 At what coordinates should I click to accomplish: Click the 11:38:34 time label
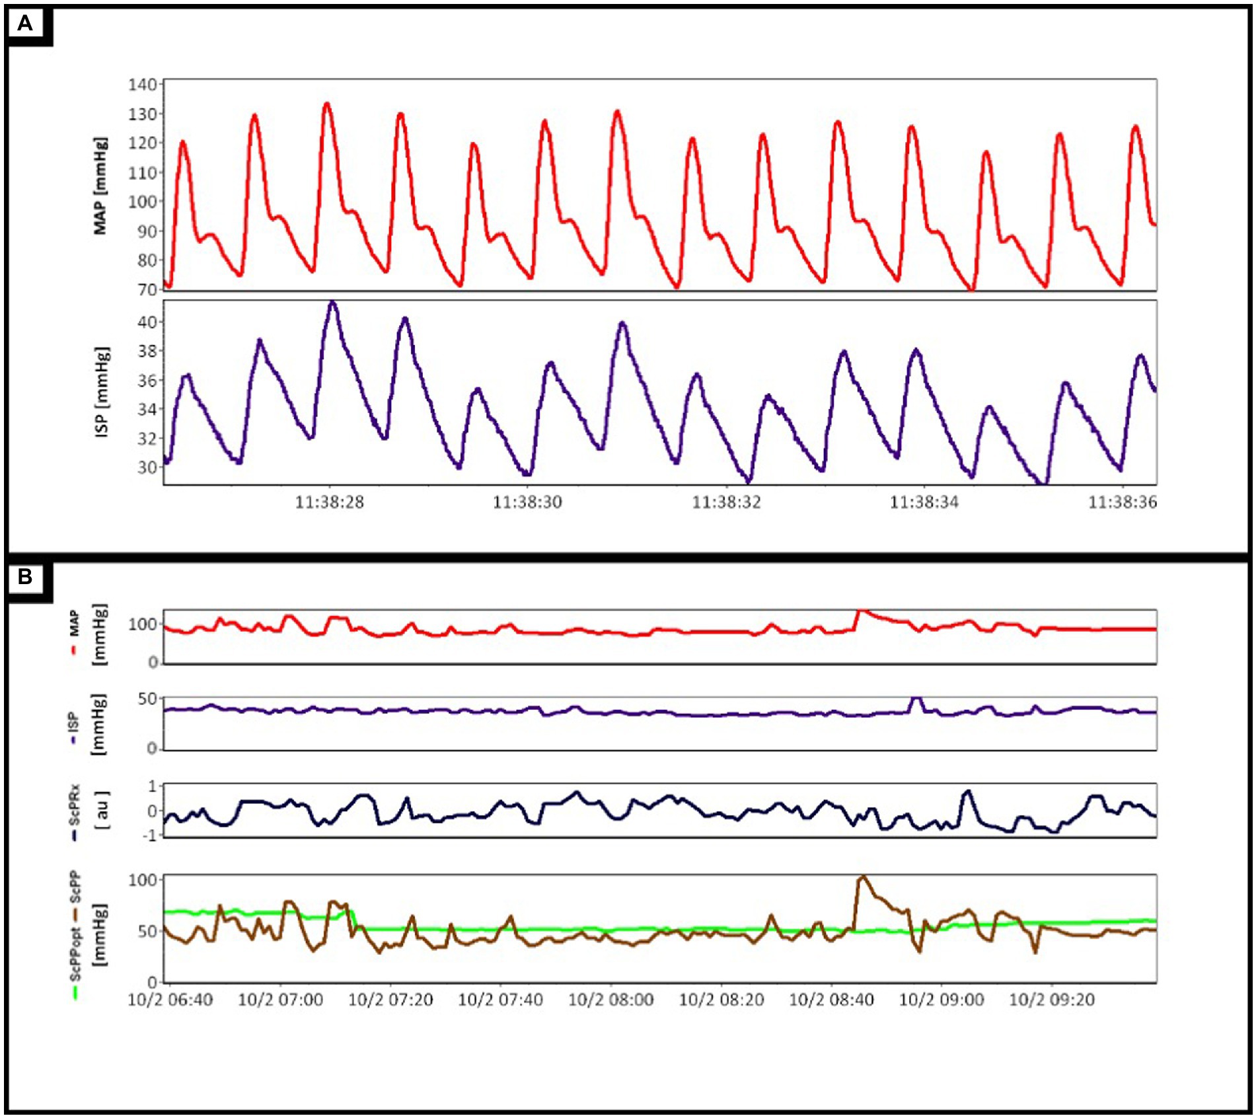click(924, 503)
